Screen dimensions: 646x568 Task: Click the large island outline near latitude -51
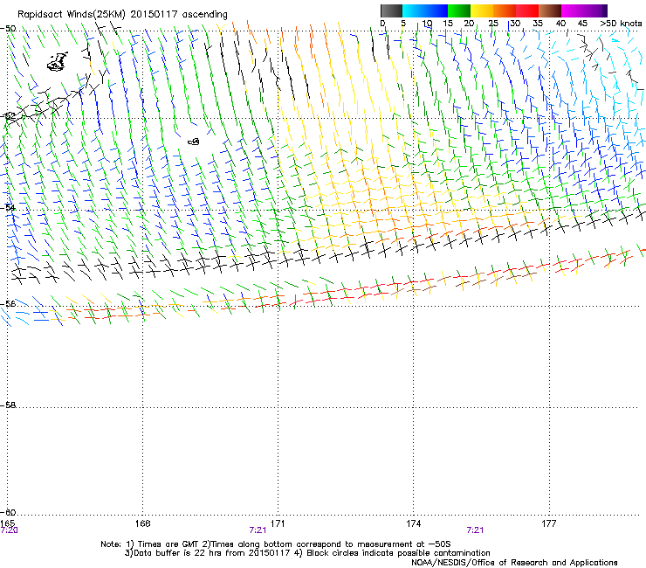pos(58,61)
